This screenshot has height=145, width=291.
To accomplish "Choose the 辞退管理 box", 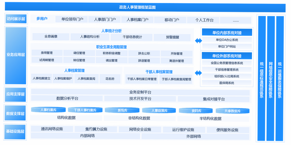I will click(x=144, y=61).
